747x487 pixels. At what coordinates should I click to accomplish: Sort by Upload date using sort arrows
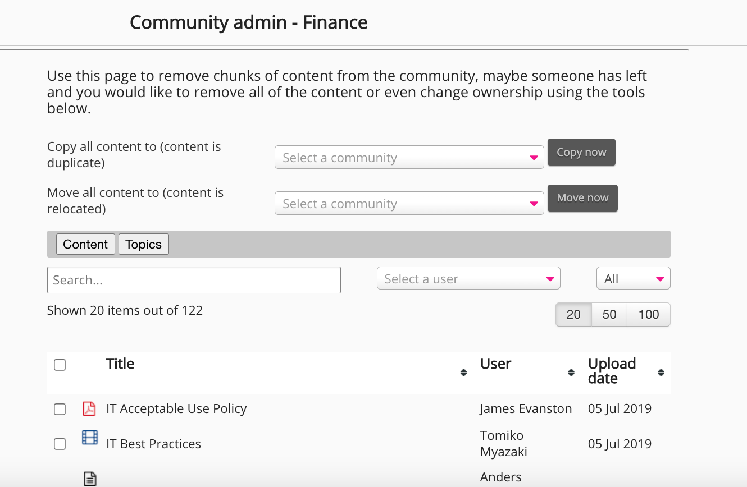661,373
